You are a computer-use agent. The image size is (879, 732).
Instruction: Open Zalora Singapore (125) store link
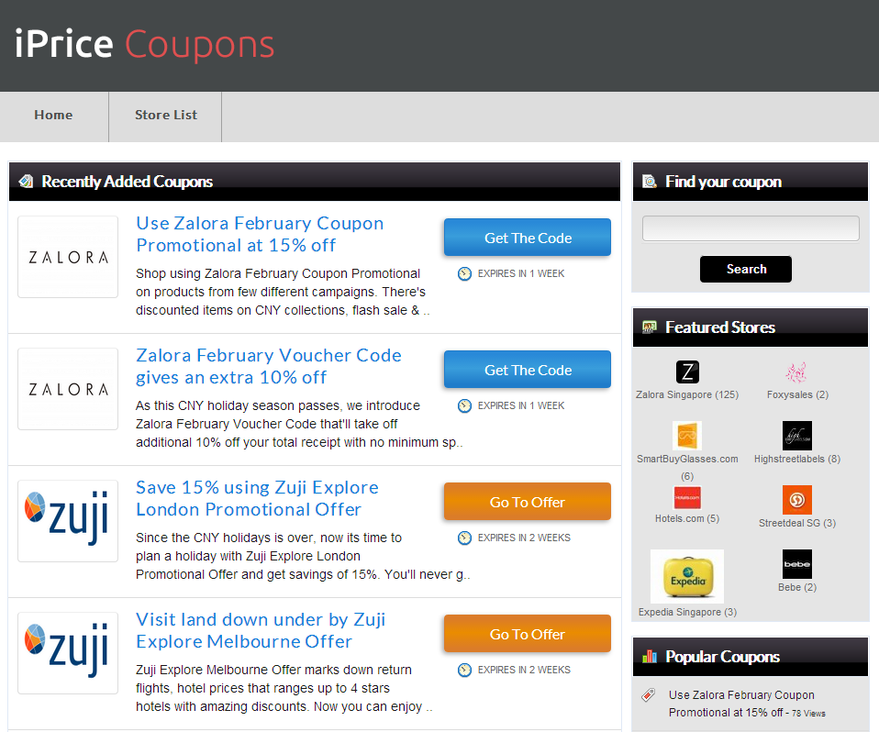(x=687, y=394)
